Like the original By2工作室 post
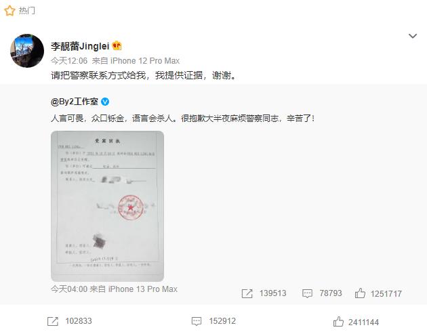 pos(360,293)
